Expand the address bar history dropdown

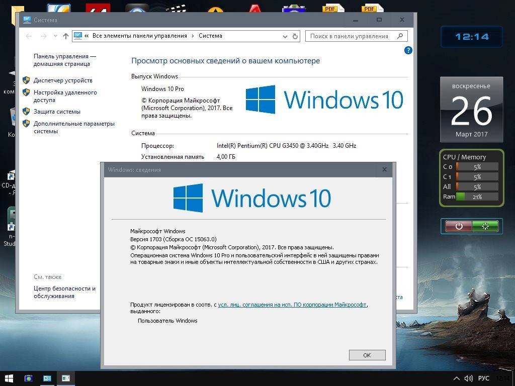pyautogui.click(x=285, y=36)
